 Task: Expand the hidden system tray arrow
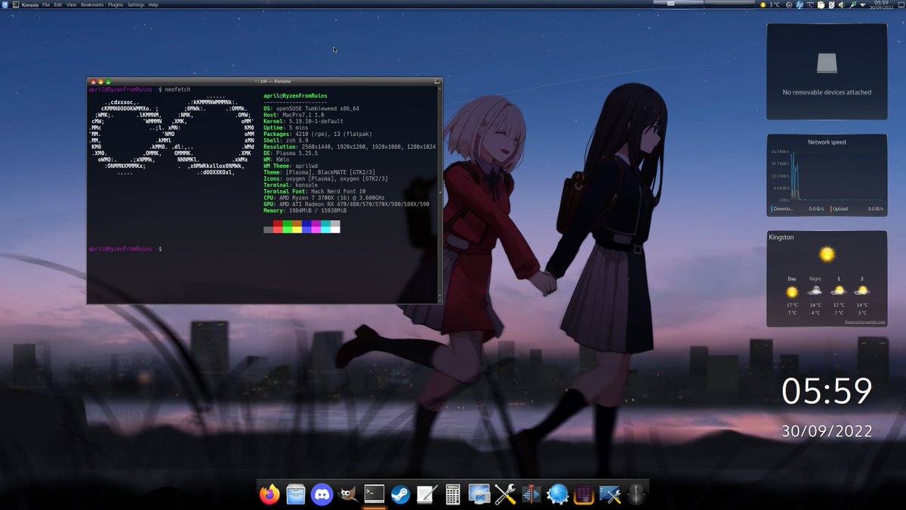863,5
